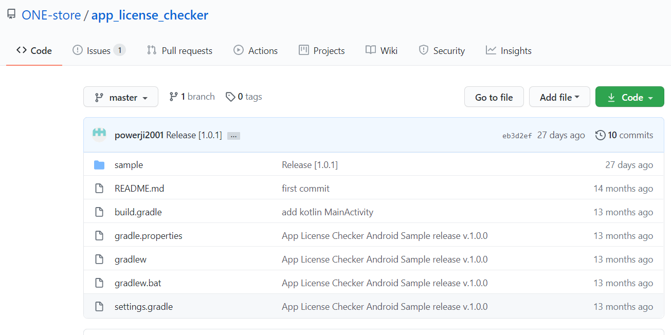Open the gradle.properties file
The width and height of the screenshot is (671, 335).
[149, 236]
